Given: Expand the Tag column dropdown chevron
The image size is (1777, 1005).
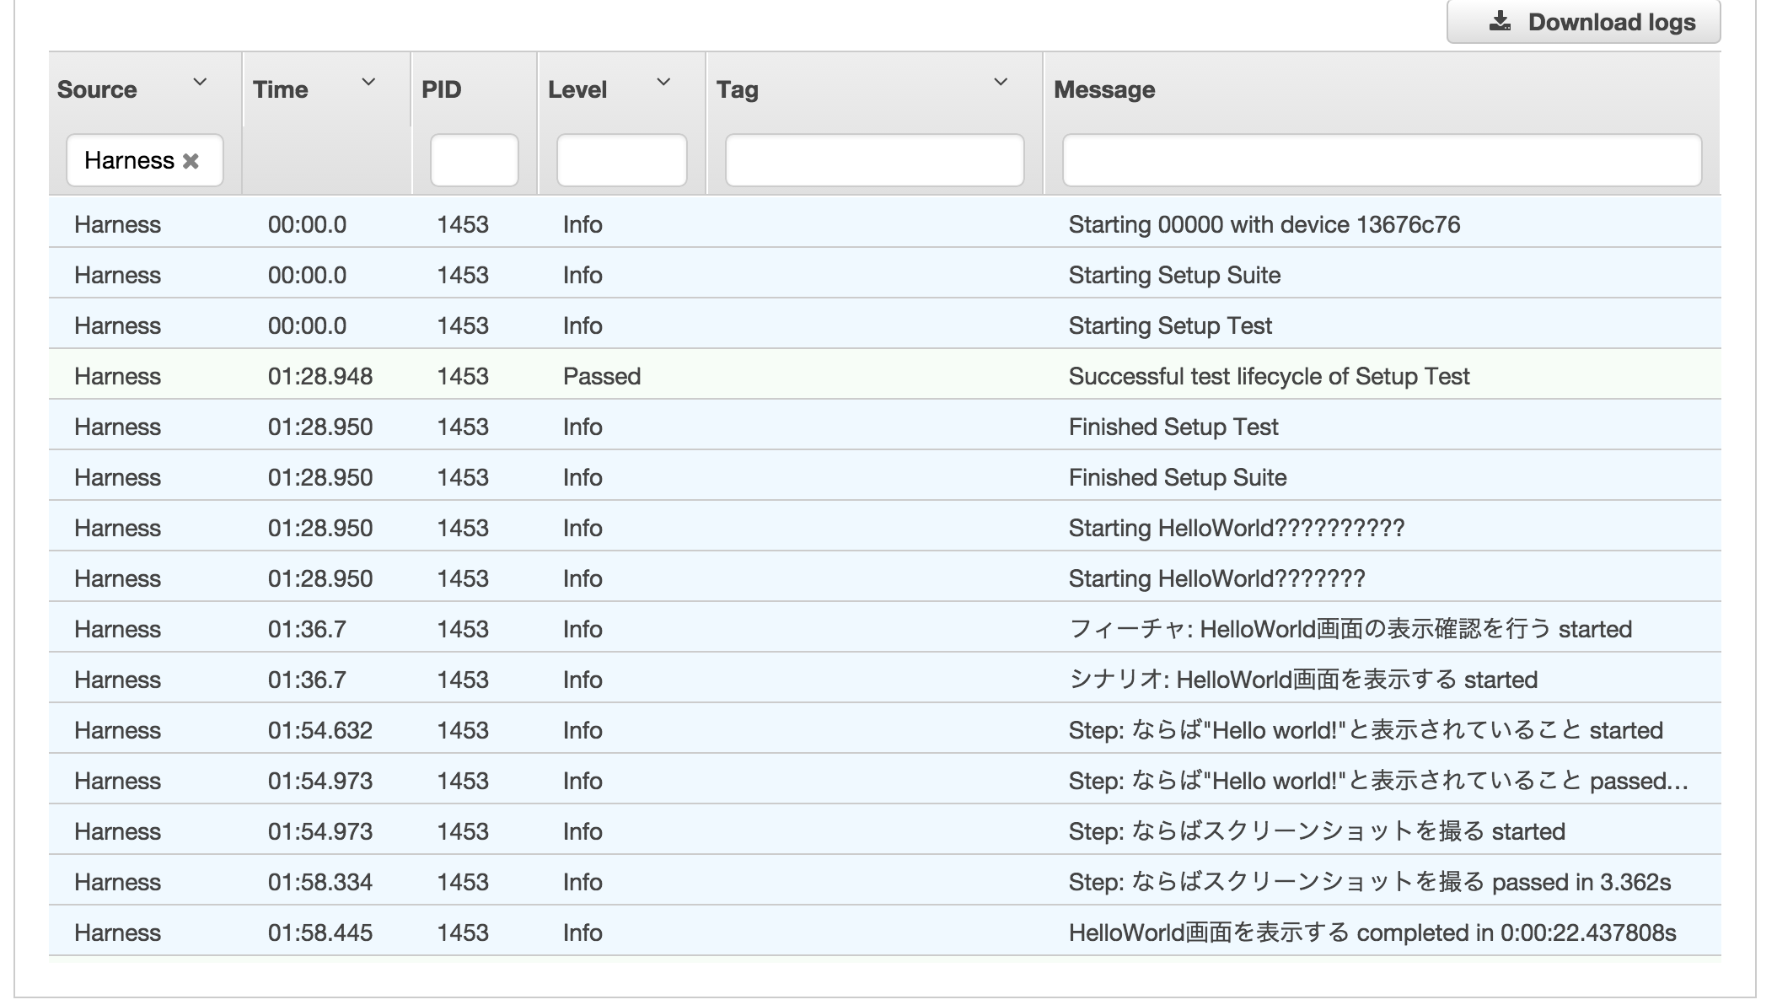Looking at the screenshot, I should (1001, 82).
